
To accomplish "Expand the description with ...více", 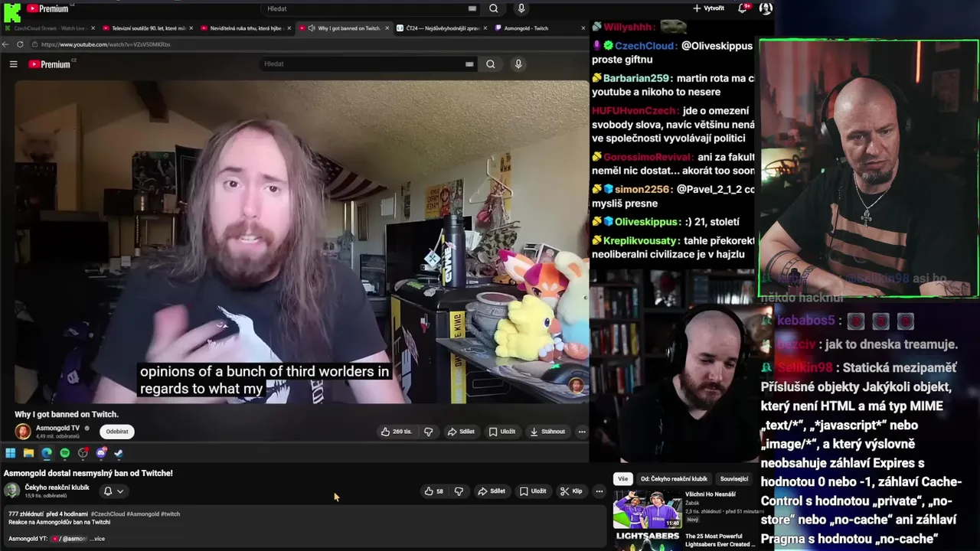I will tap(96, 539).
